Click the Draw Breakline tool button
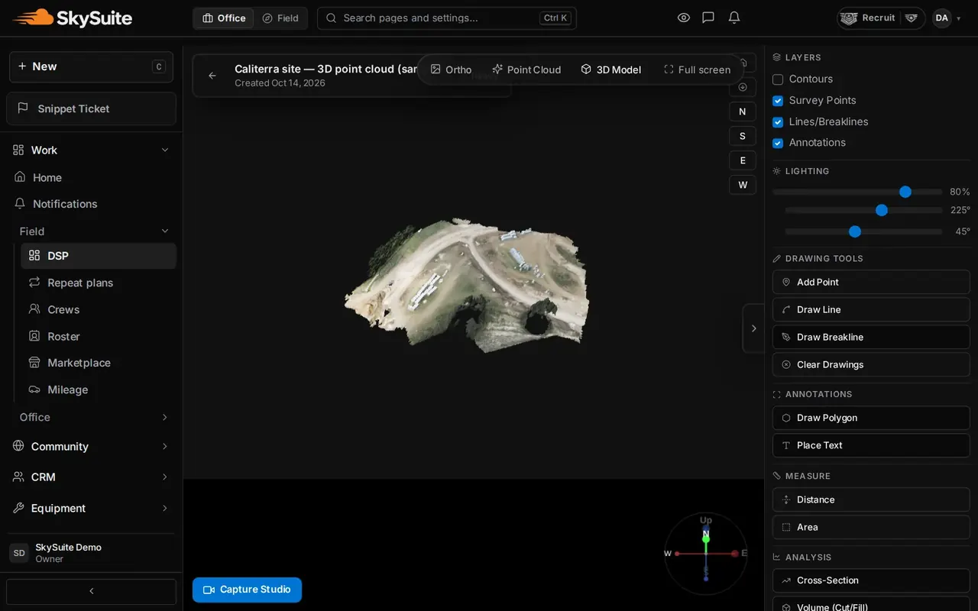Image resolution: width=978 pixels, height=611 pixels. [x=871, y=337]
